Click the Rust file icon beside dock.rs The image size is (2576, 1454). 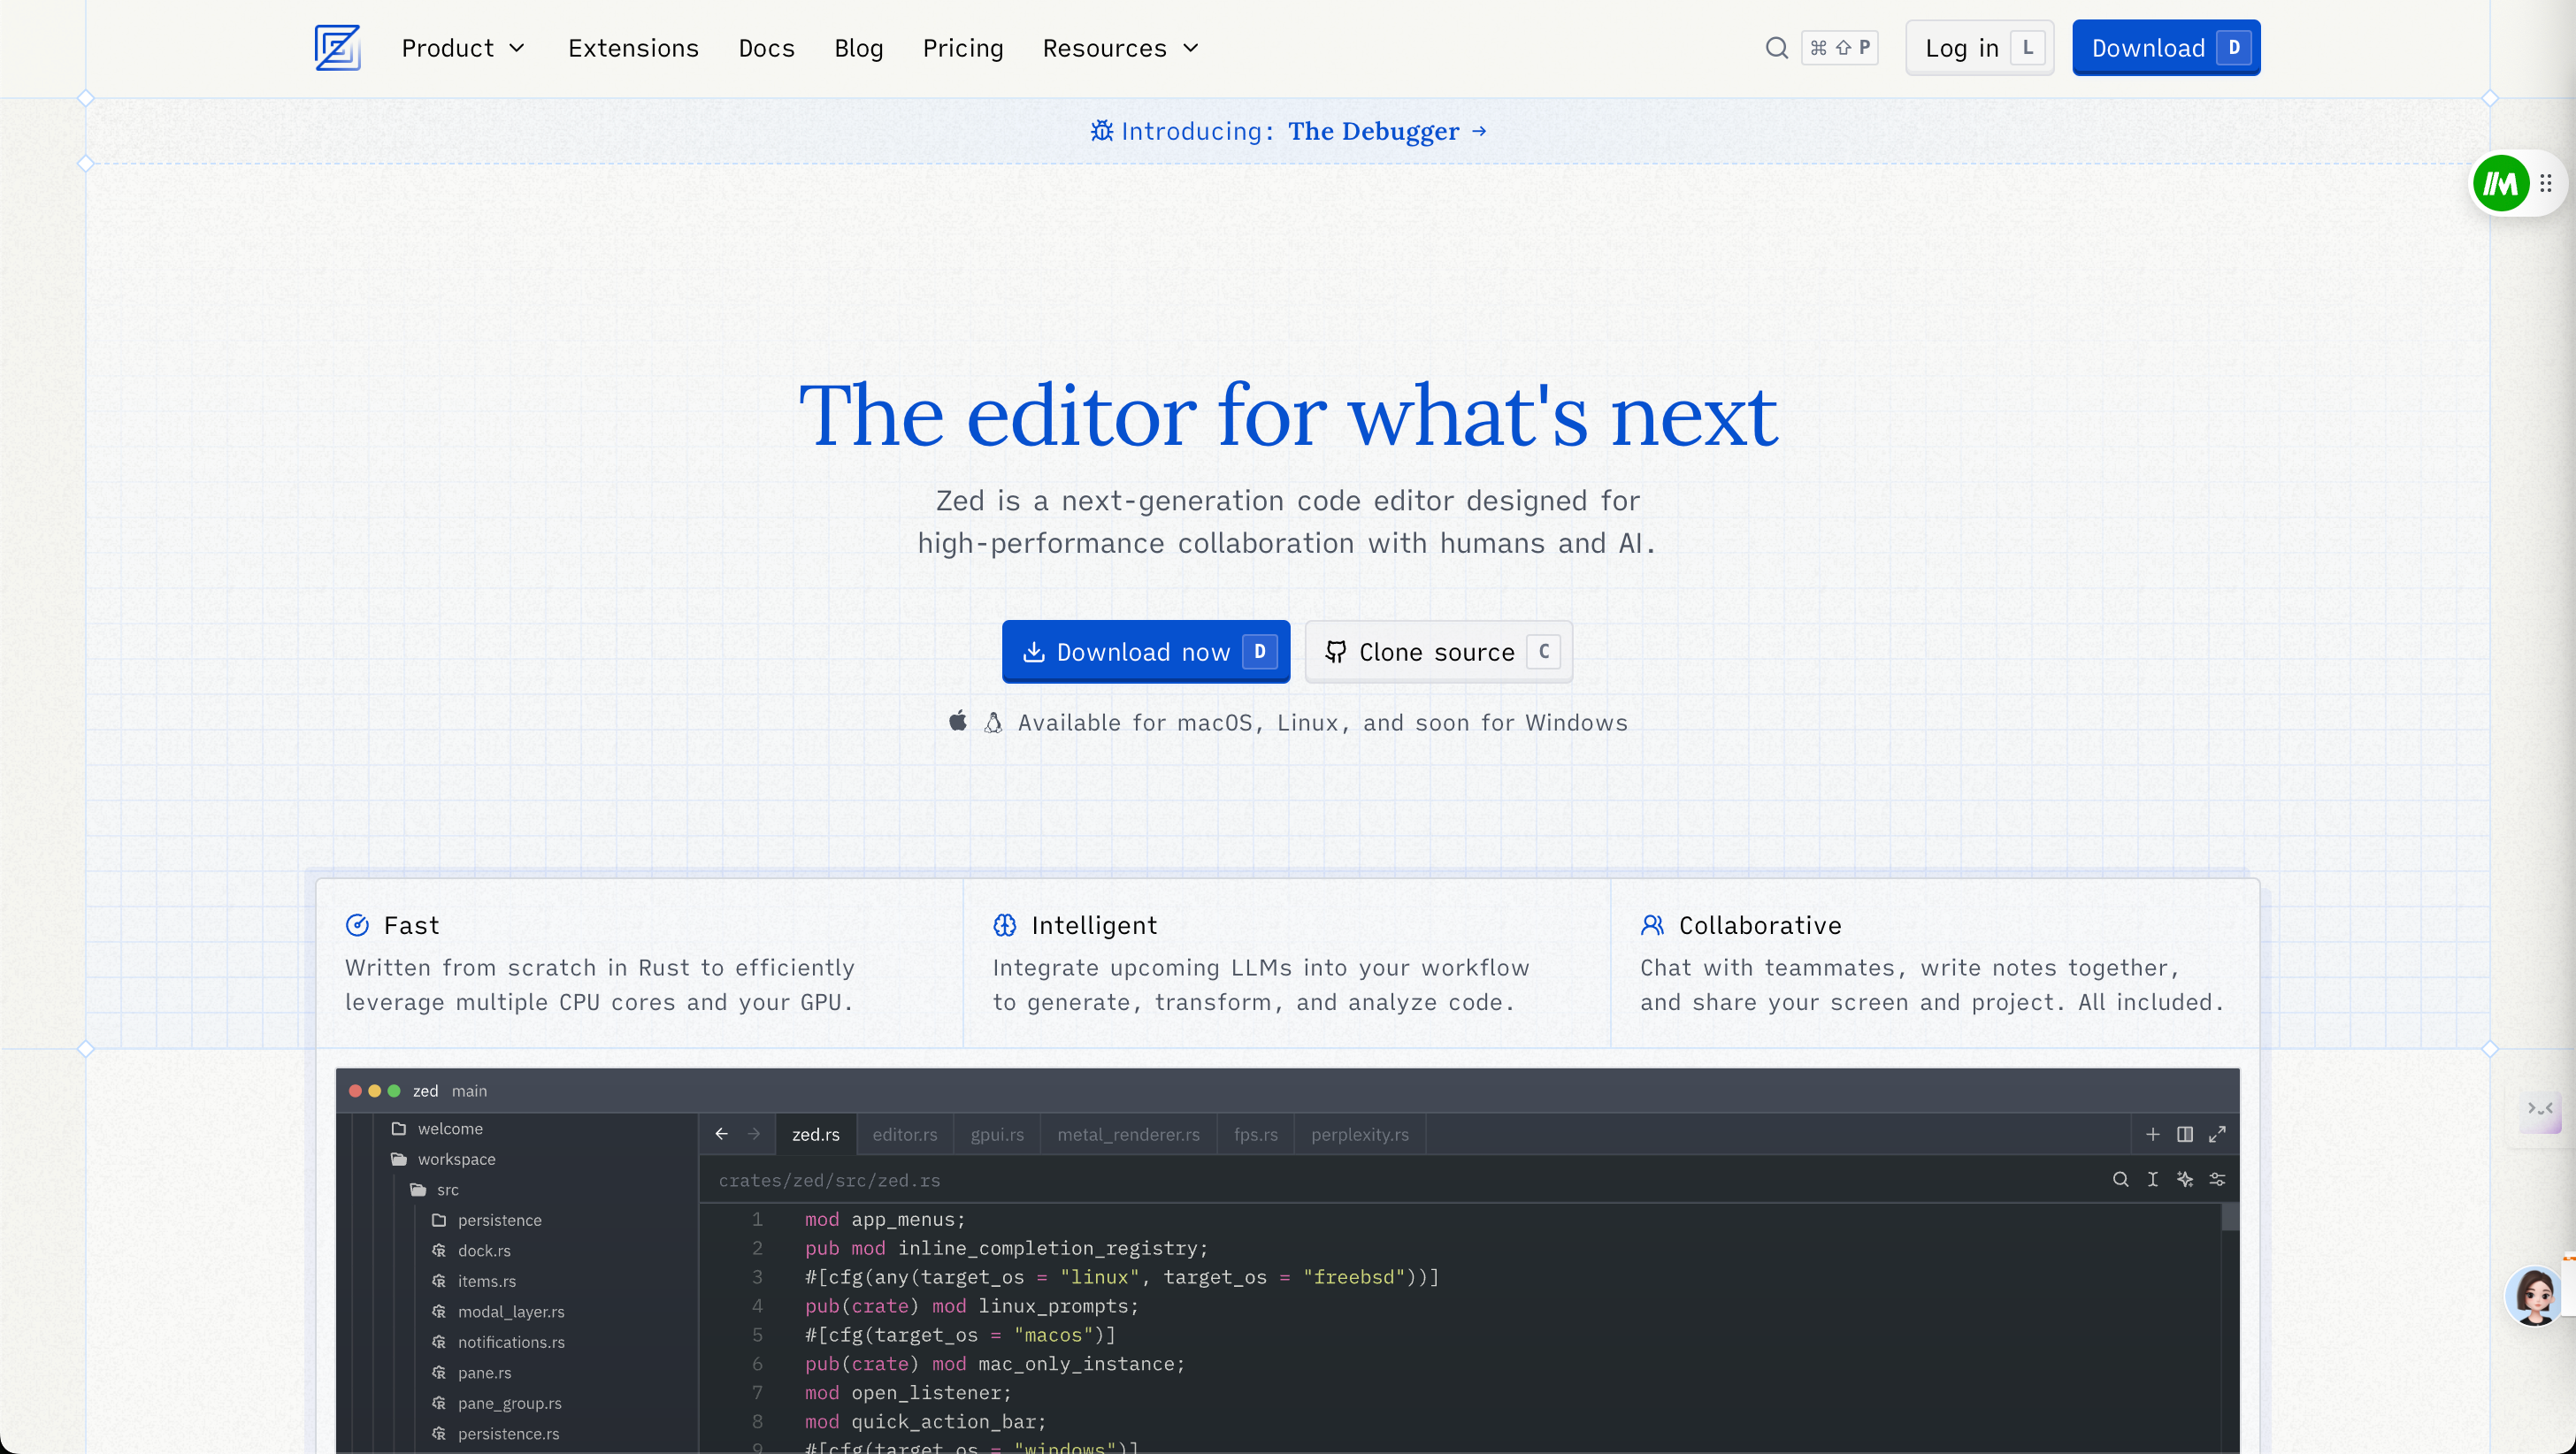(439, 1250)
